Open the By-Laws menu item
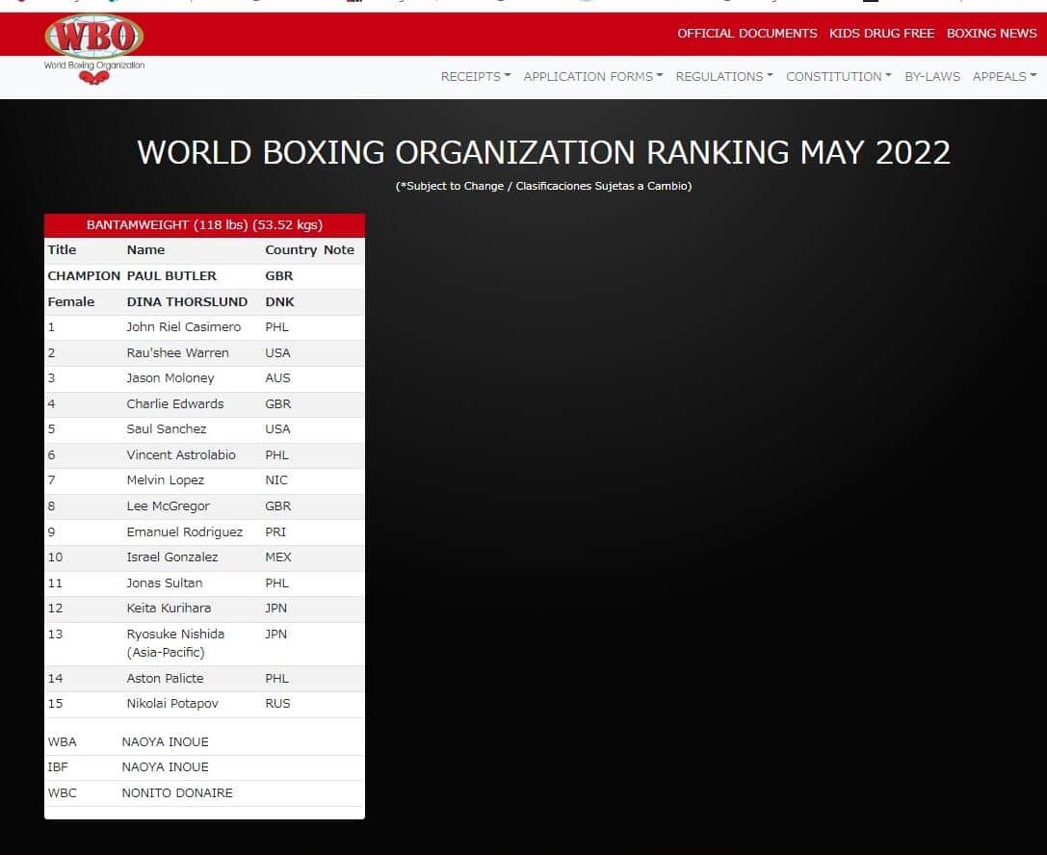The image size is (1047, 855). tap(931, 77)
